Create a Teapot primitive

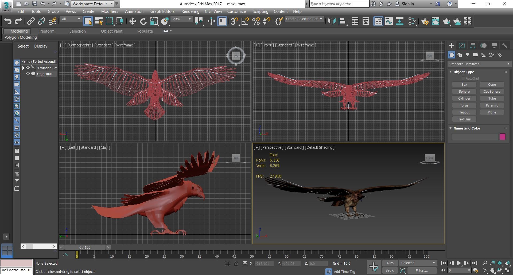pos(464,112)
